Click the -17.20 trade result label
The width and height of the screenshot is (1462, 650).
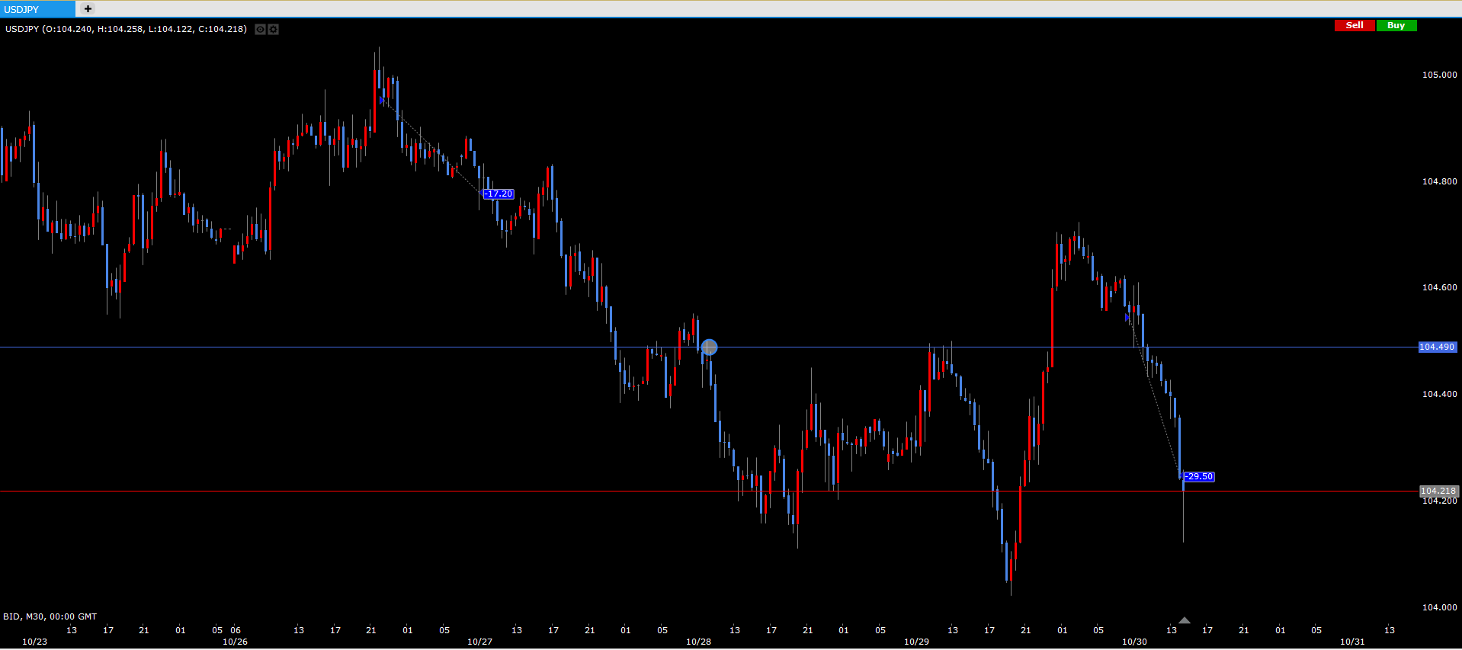click(x=499, y=194)
